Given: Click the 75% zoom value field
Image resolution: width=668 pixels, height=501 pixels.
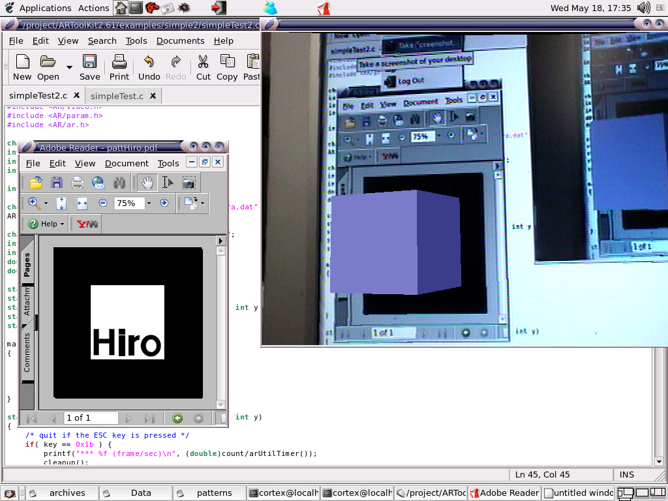Looking at the screenshot, I should (x=130, y=204).
